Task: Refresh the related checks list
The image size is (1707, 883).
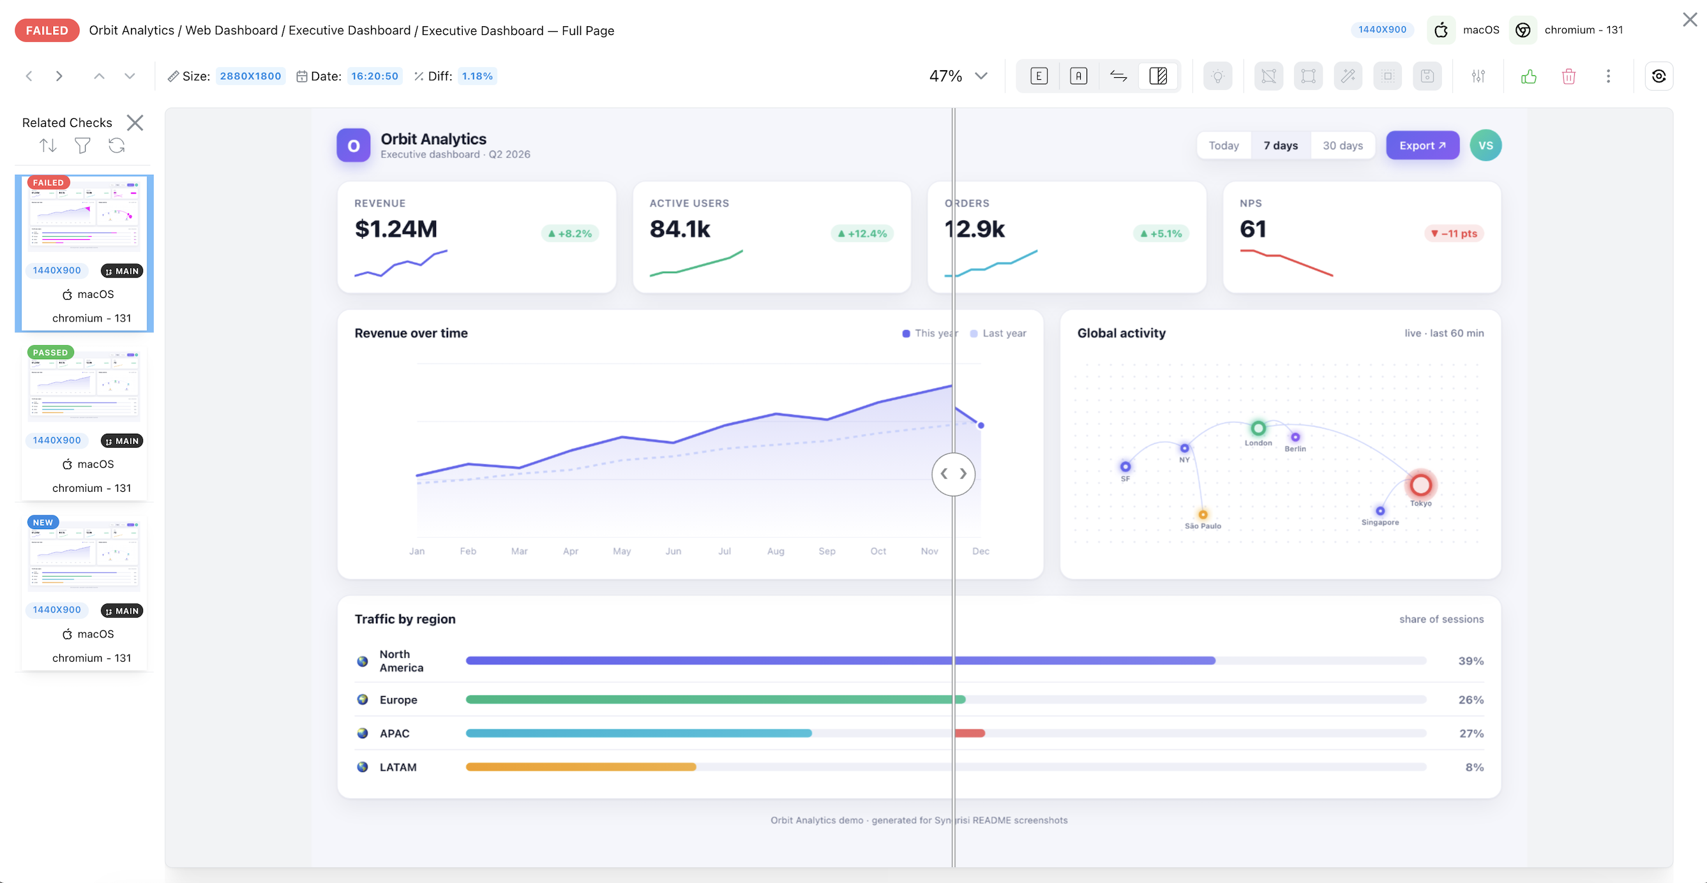Action: point(117,145)
